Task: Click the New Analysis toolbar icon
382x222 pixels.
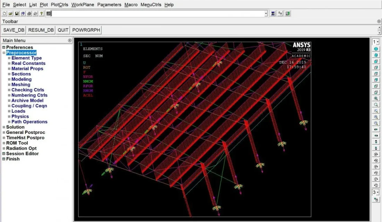Action: click(x=4, y=14)
